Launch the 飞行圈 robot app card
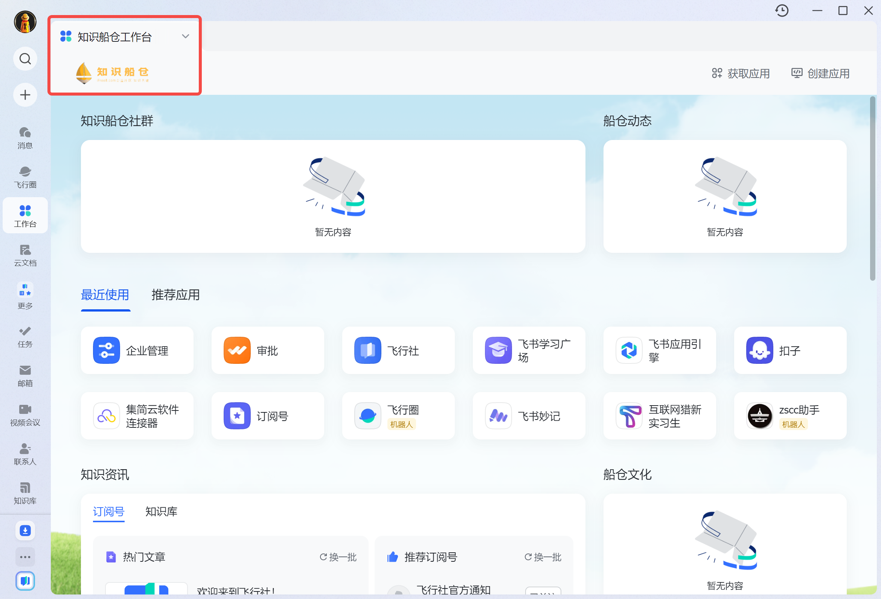Viewport: 881px width, 599px height. pos(398,416)
